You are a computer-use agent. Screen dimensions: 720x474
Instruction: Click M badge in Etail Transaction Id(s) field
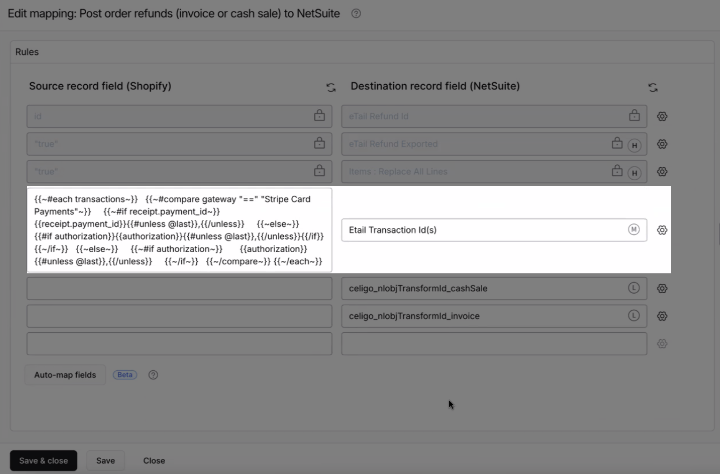(x=634, y=229)
